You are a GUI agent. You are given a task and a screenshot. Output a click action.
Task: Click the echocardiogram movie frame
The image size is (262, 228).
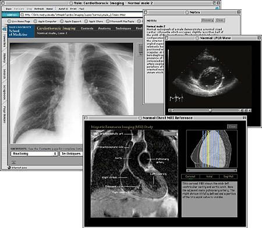coord(210,77)
